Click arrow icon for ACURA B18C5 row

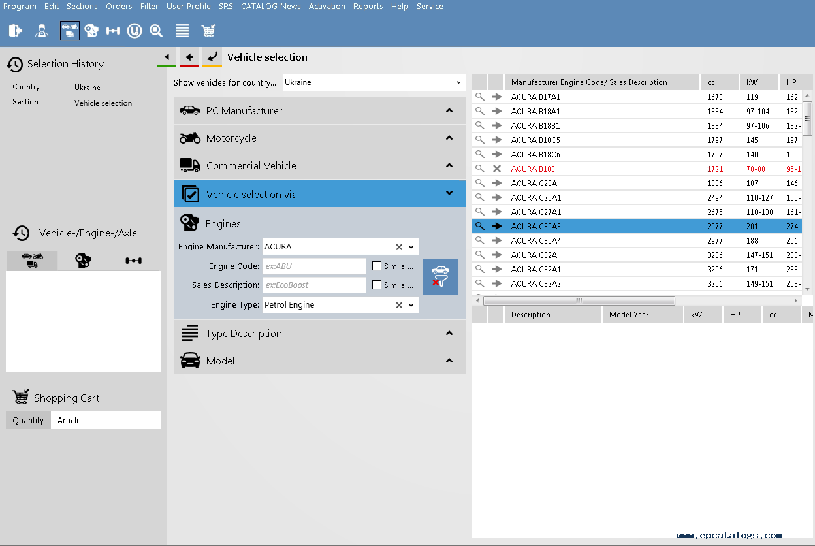[497, 140]
